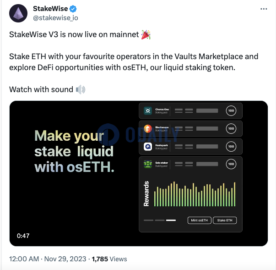Image resolution: width=276 pixels, height=270 pixels.
Task: Open the three-dot more options menu
Action: 264,9
